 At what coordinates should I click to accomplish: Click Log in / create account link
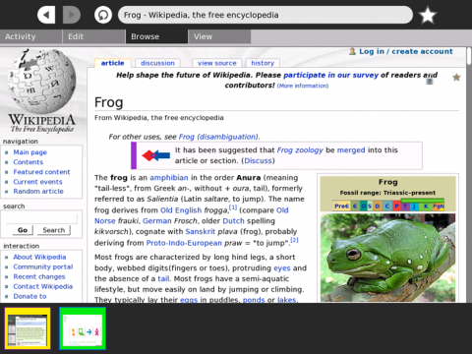(x=406, y=51)
